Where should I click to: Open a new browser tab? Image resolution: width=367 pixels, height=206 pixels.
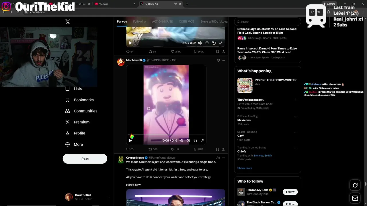click(187, 4)
